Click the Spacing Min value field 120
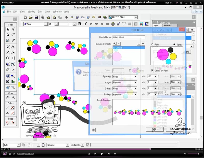Viewport: 204px width, 158px height. coord(150,77)
